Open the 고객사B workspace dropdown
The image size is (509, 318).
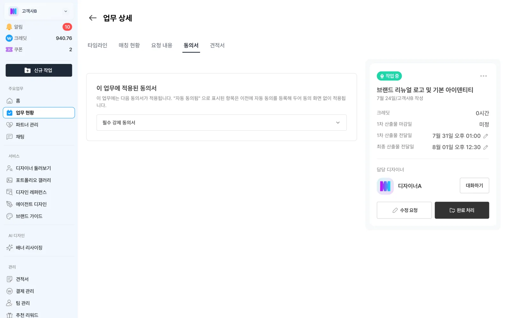click(39, 11)
